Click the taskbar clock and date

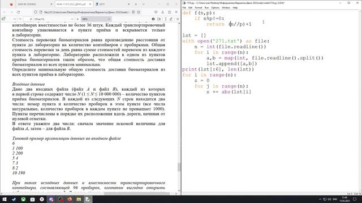[344, 199]
